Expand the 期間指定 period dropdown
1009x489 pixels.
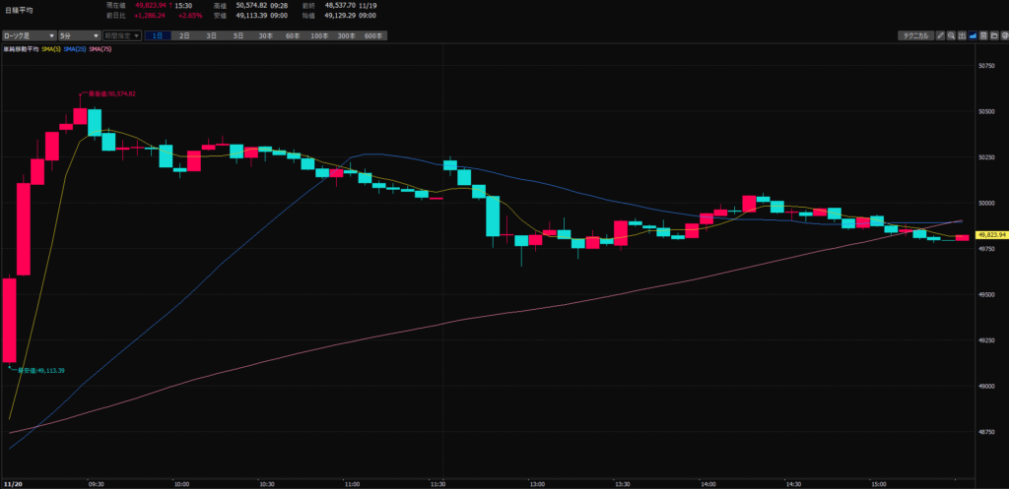click(122, 35)
